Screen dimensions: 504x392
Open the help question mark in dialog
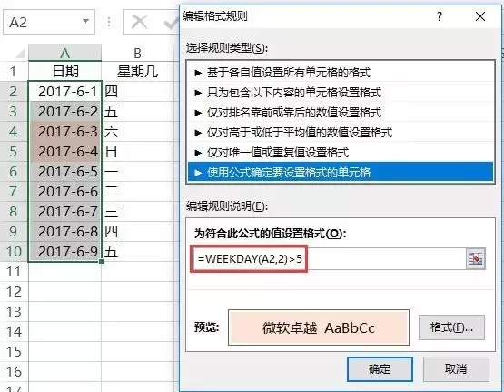coord(440,16)
